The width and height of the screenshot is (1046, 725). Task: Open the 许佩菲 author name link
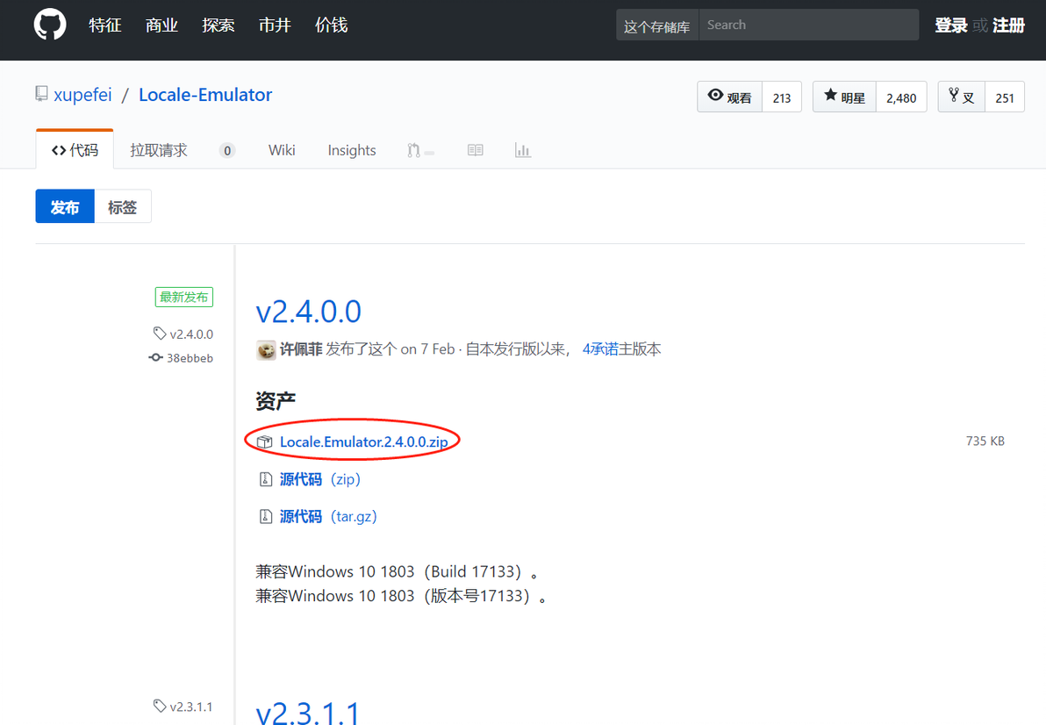coord(301,348)
